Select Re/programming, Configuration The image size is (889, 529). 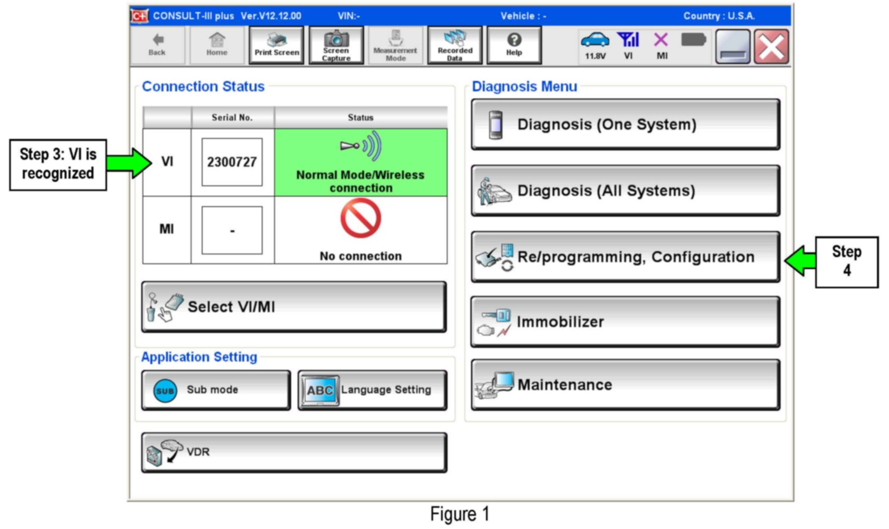click(625, 257)
